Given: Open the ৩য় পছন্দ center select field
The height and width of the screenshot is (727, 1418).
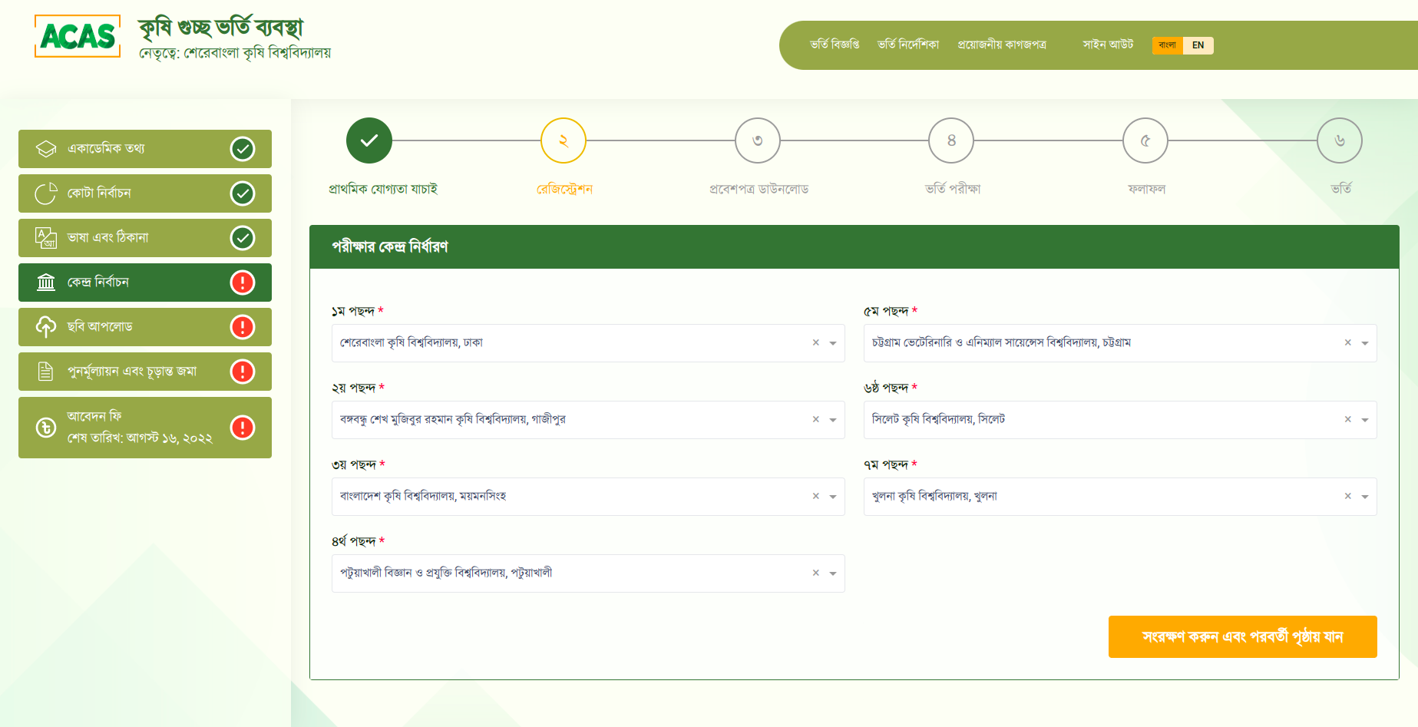Looking at the screenshot, I should [588, 497].
